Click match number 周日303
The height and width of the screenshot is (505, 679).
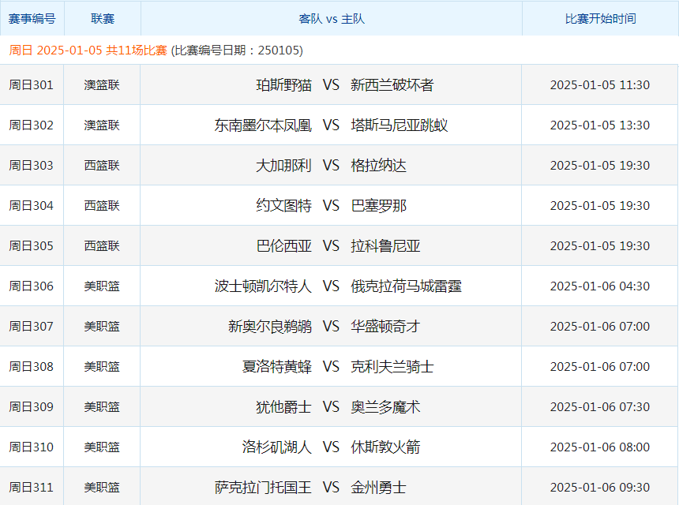pyautogui.click(x=31, y=165)
